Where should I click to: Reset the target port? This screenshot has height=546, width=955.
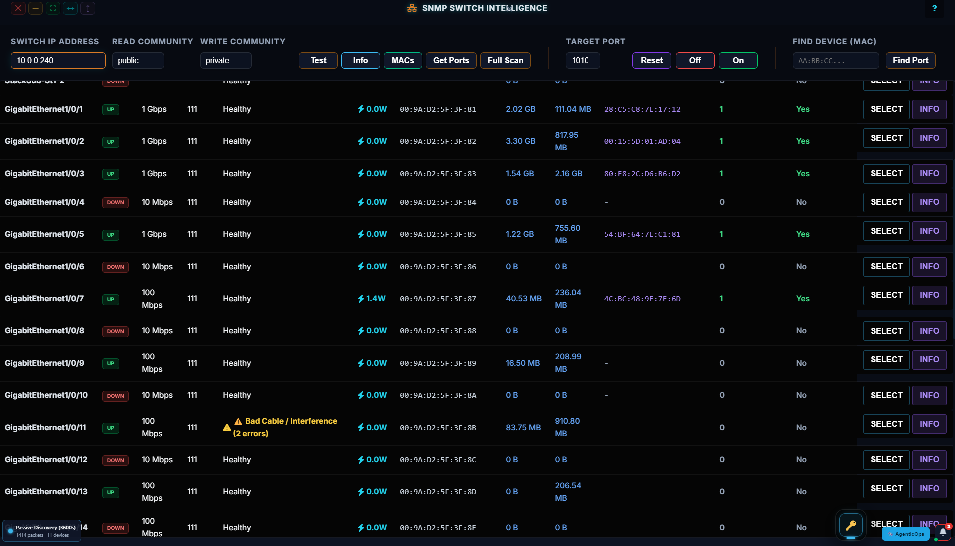(652, 60)
